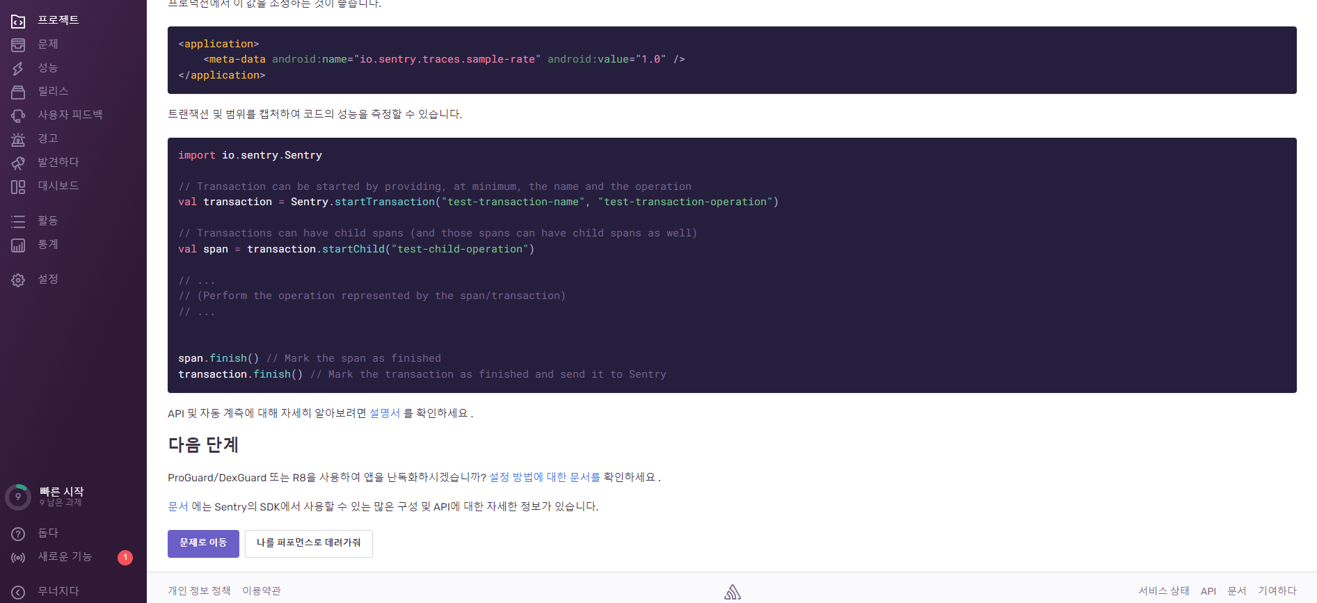This screenshot has width=1317, height=603.
Task: Open the 프로젝트 projects icon in sidebar
Action: [x=18, y=21]
